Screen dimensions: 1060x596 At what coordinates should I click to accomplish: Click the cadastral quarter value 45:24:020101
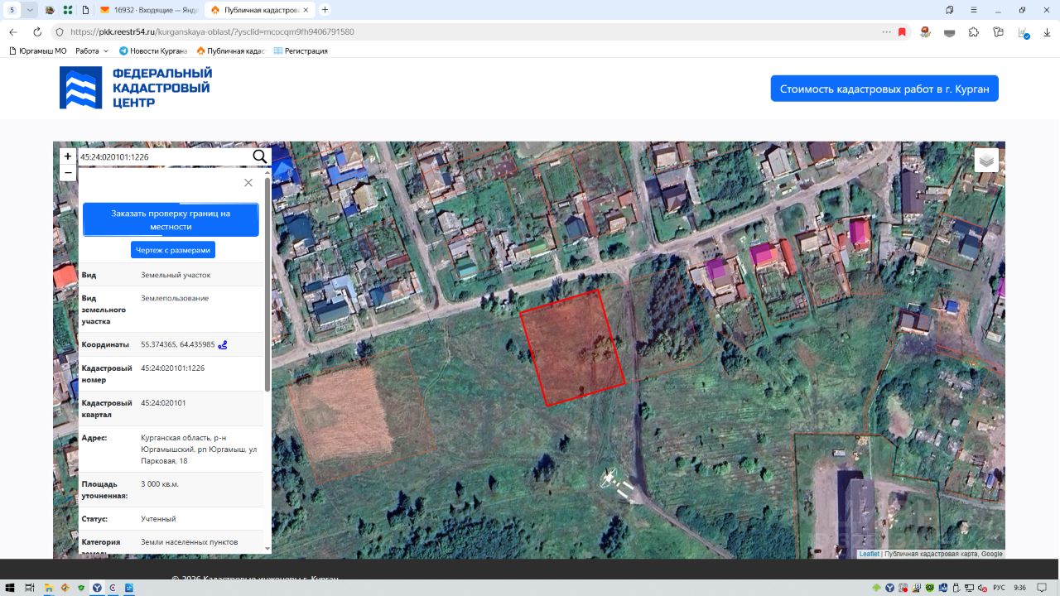[x=163, y=403]
